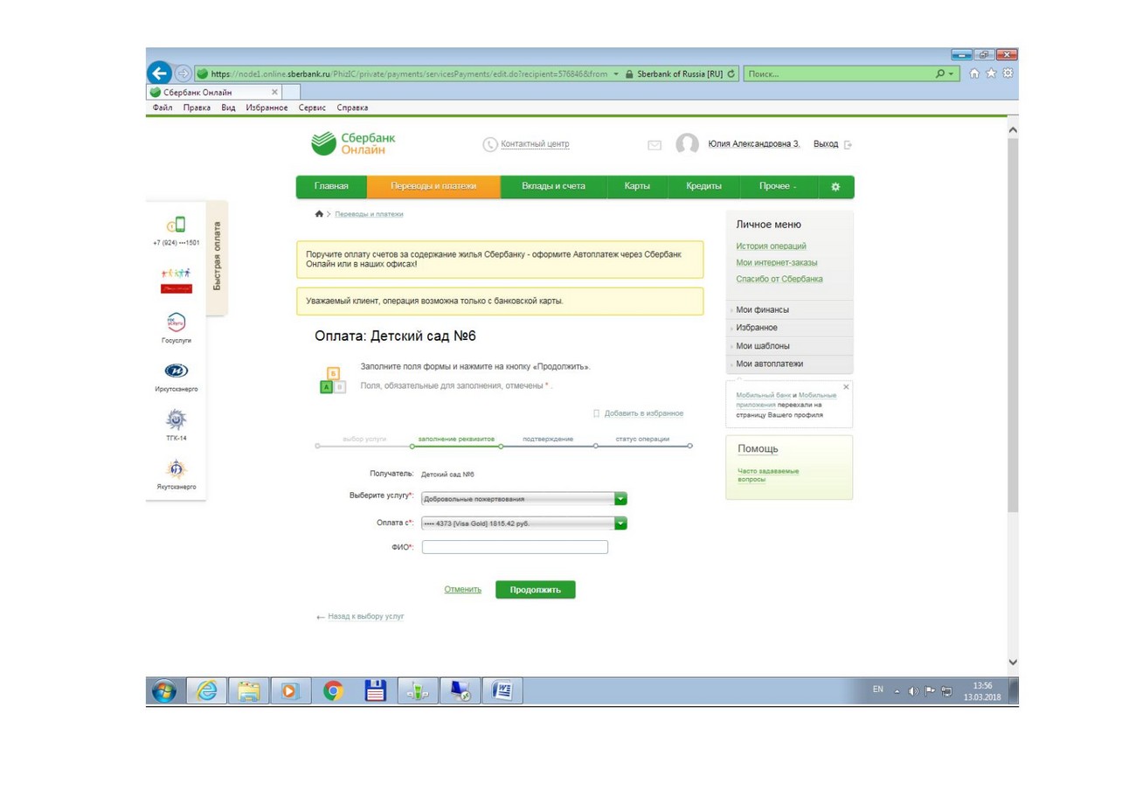Click the refresh icon in address bar
The image size is (1136, 804).
pos(731,73)
